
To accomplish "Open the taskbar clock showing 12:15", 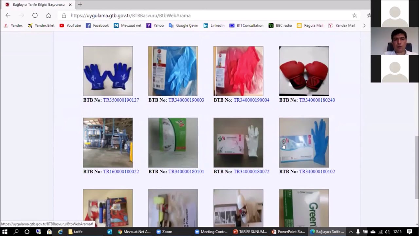I will tap(397, 232).
